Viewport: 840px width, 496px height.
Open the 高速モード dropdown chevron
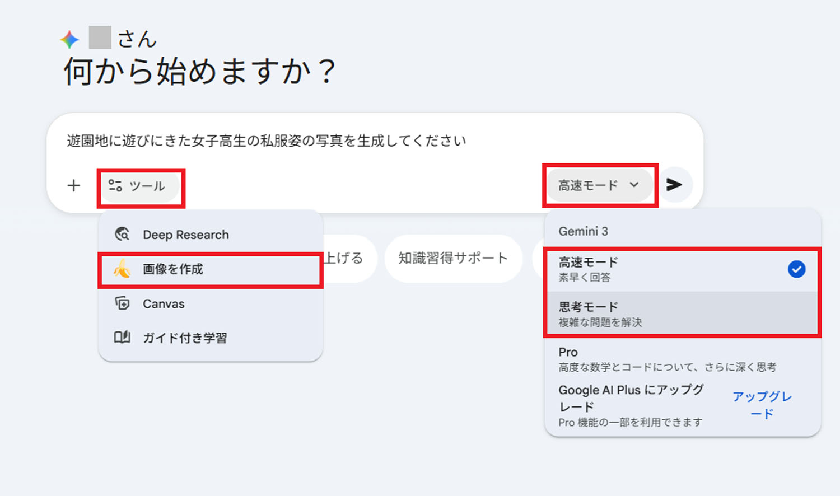coord(634,185)
